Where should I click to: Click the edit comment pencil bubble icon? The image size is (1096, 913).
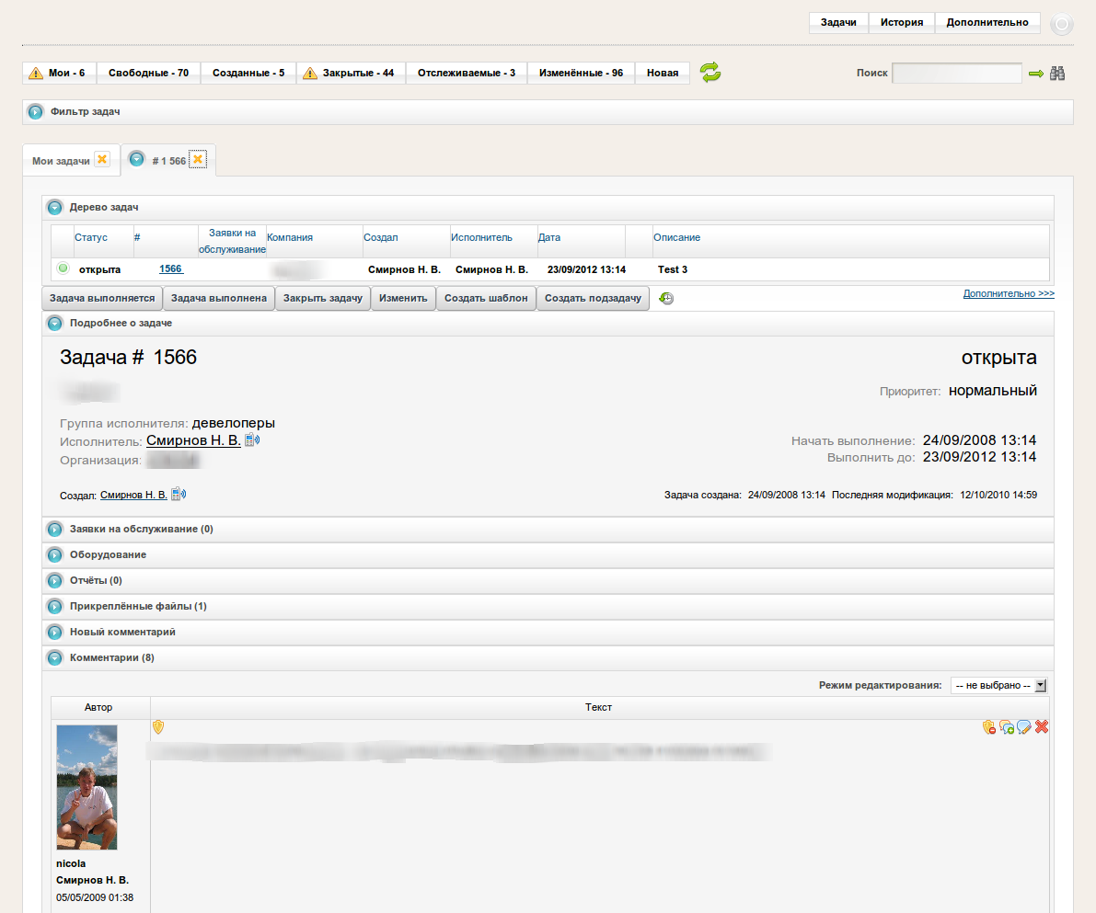click(x=1024, y=727)
